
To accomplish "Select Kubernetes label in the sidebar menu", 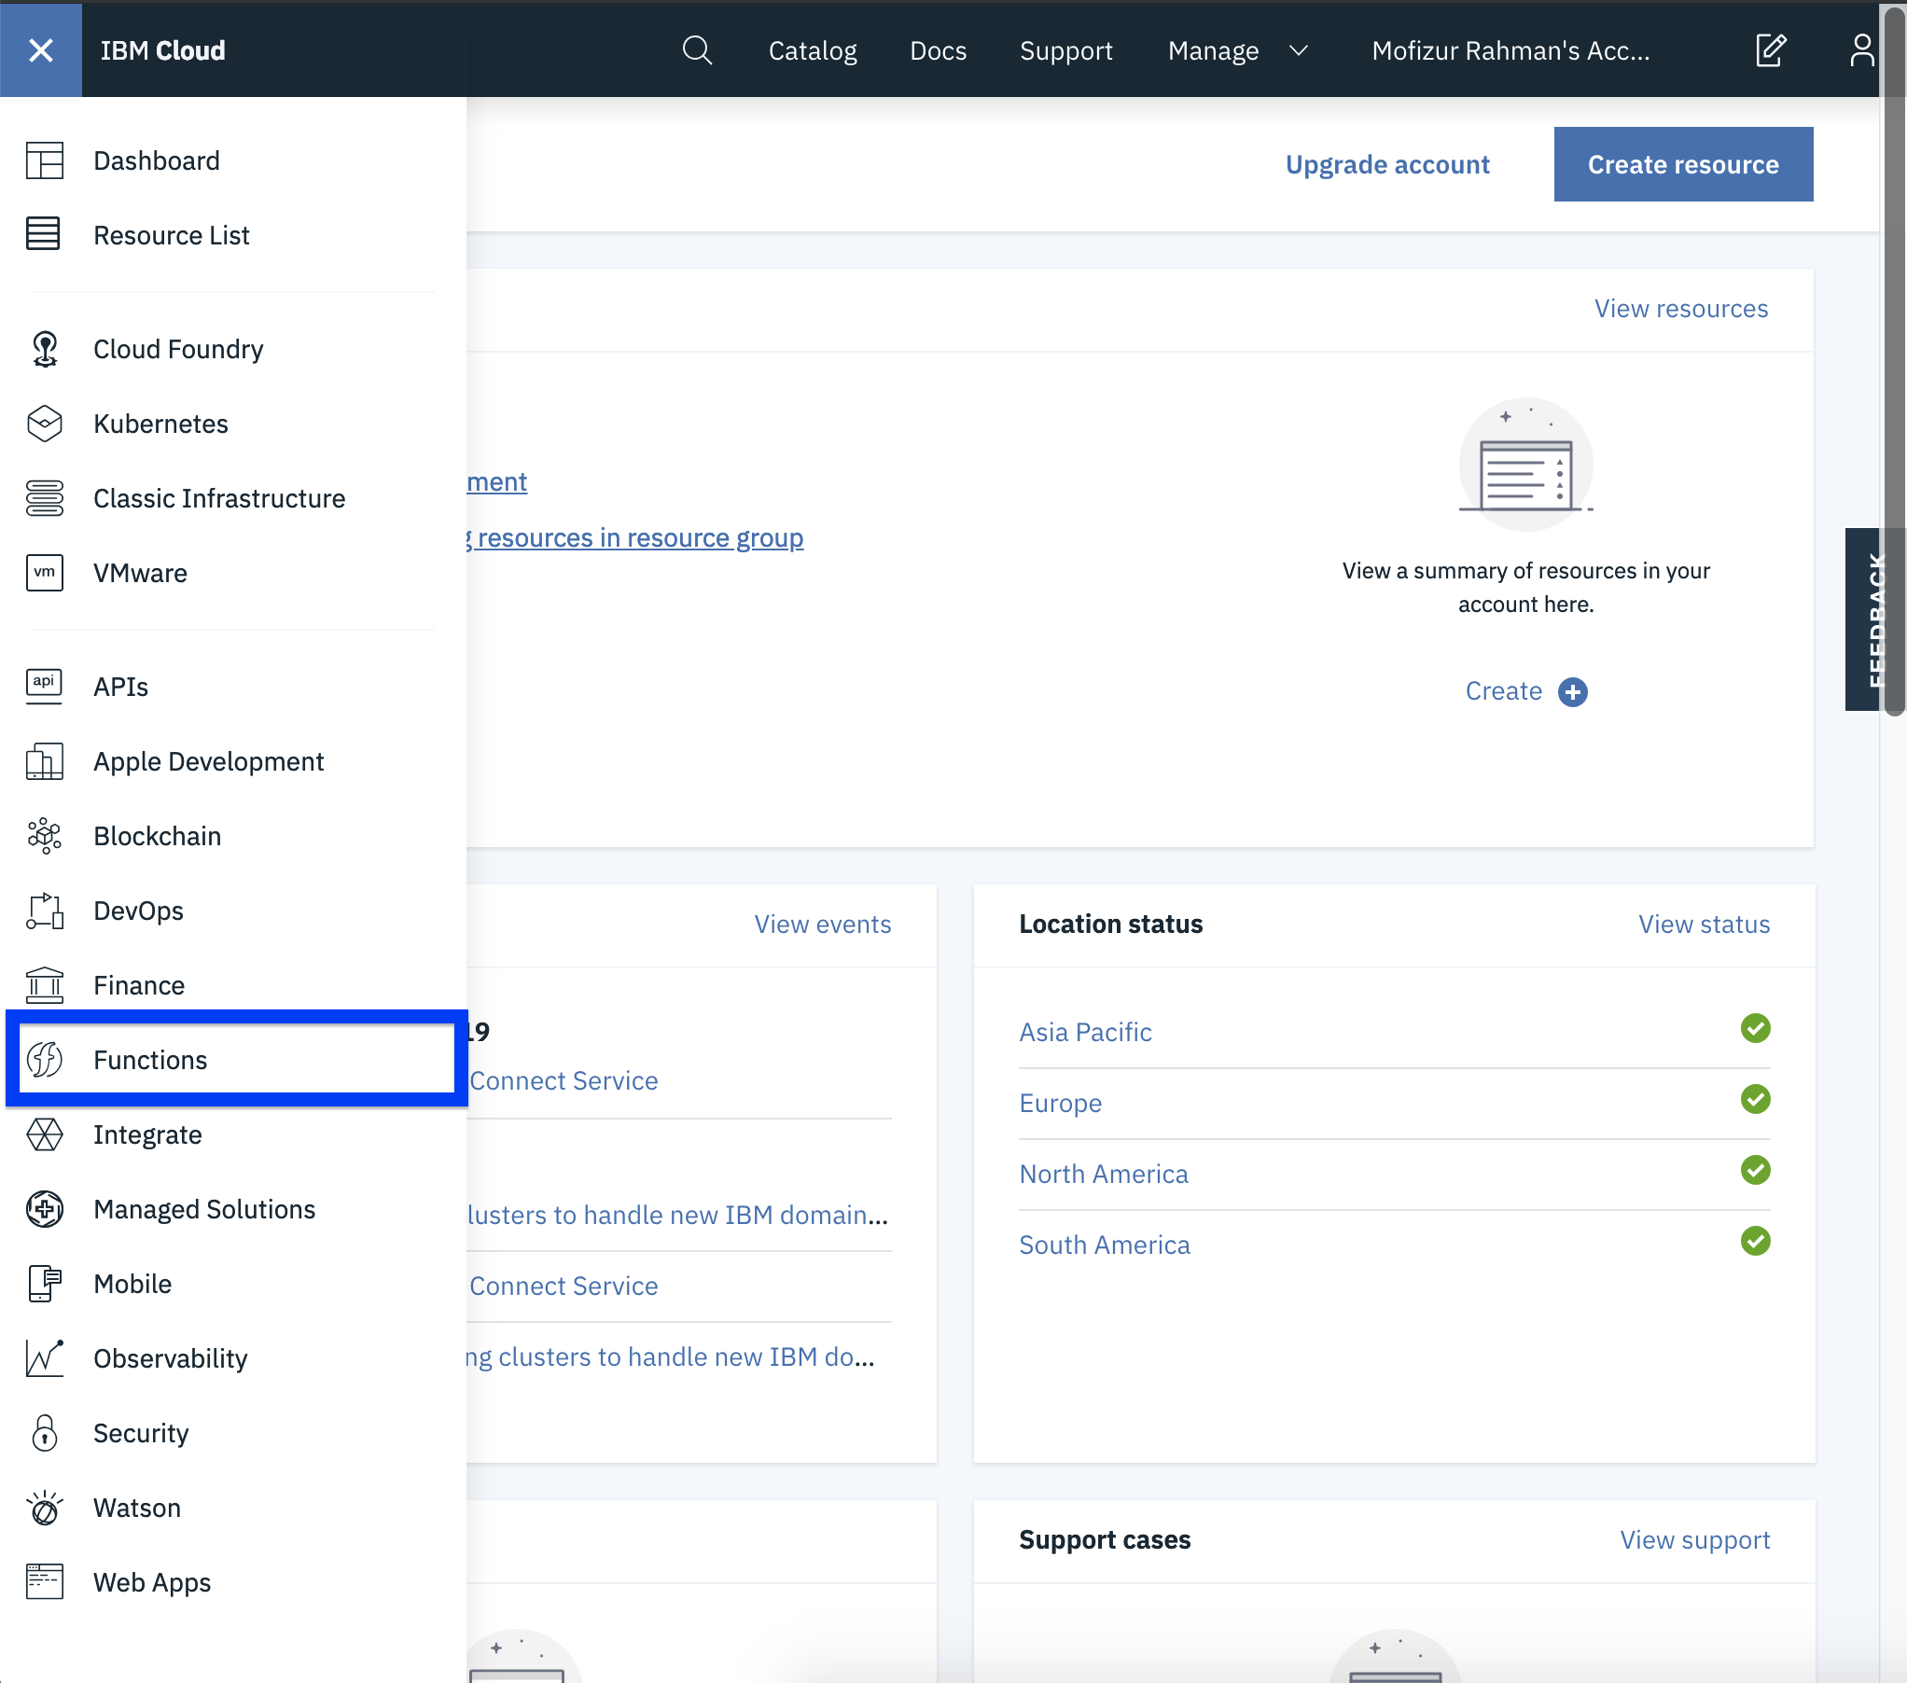I will (x=160, y=424).
